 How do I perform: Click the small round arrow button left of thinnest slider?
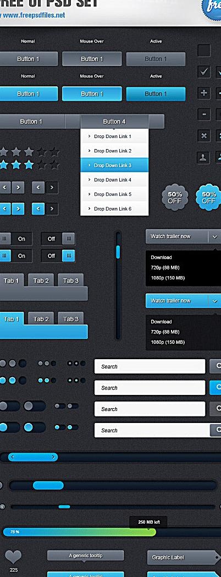tap(2, 507)
